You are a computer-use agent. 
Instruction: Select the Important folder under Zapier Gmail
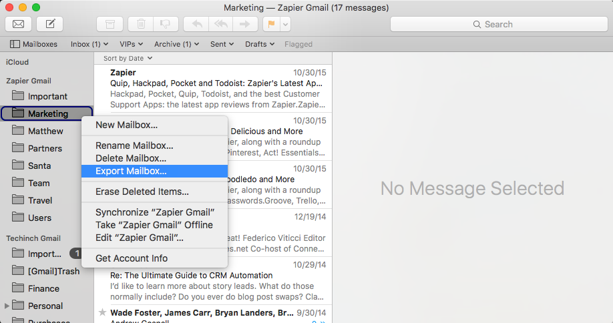47,96
